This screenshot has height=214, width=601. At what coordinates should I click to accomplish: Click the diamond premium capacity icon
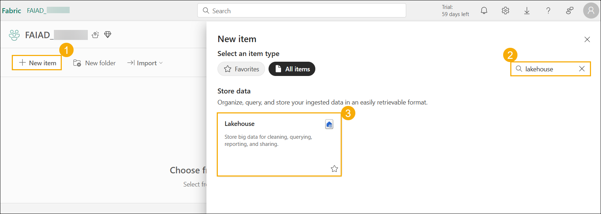tap(107, 35)
